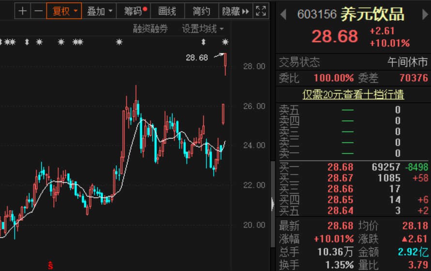Zoom out the chart with minus button
The height and width of the screenshot is (271, 431).
coord(38,11)
